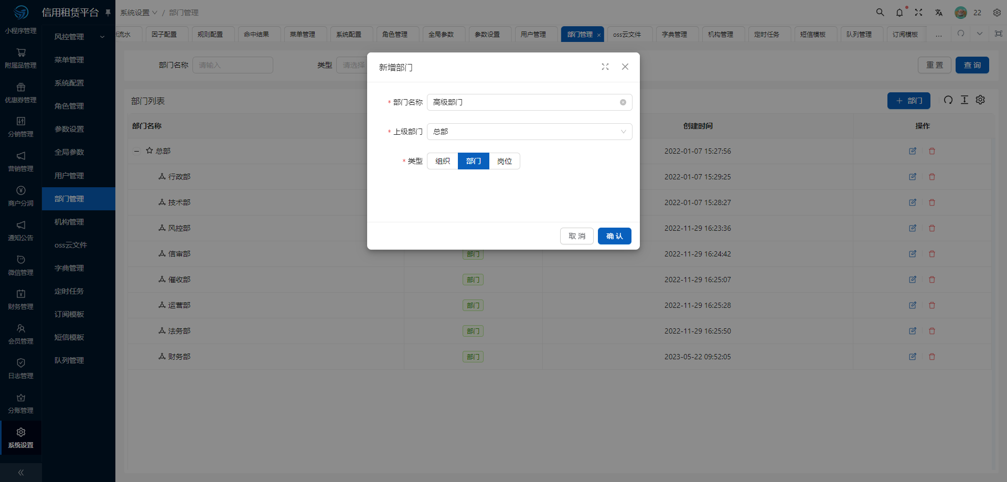This screenshot has width=1007, height=482.
Task: Select 岗位 type option
Action: coord(505,161)
